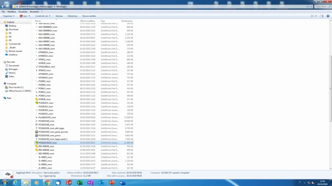This screenshot has width=332, height=186.
Task: Open the Strumenti menu
Action: coord(34,12)
